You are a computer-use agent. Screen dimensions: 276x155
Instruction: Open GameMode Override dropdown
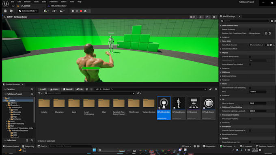tap(257, 45)
